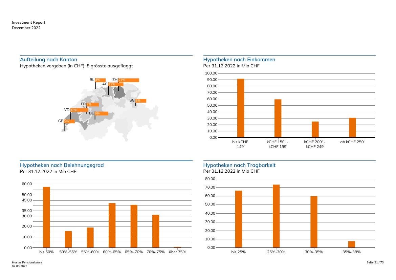
Task: Click the BE 9% map flag
Action: pos(101,113)
